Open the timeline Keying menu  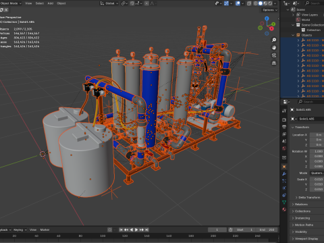point(20,230)
